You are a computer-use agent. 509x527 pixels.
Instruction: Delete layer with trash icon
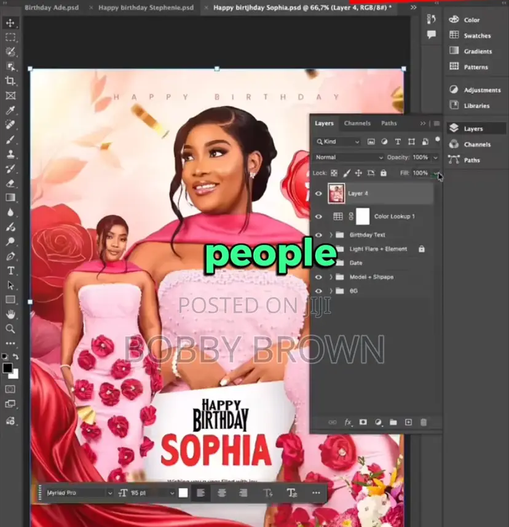coord(424,422)
